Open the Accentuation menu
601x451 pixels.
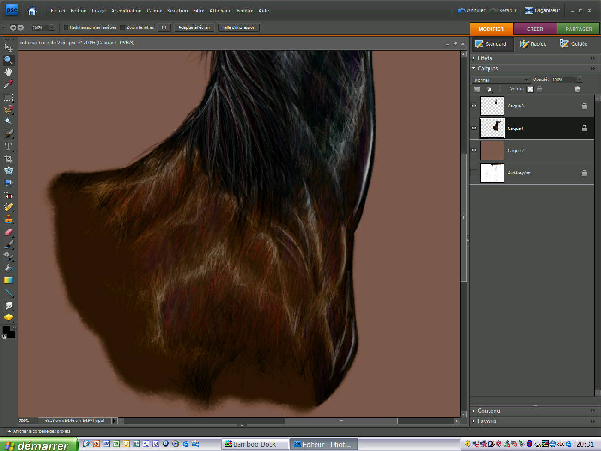(126, 11)
